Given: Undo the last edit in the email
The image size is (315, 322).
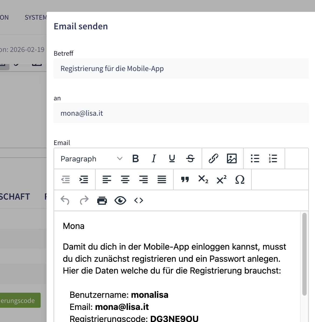Looking at the screenshot, I should click(x=65, y=200).
